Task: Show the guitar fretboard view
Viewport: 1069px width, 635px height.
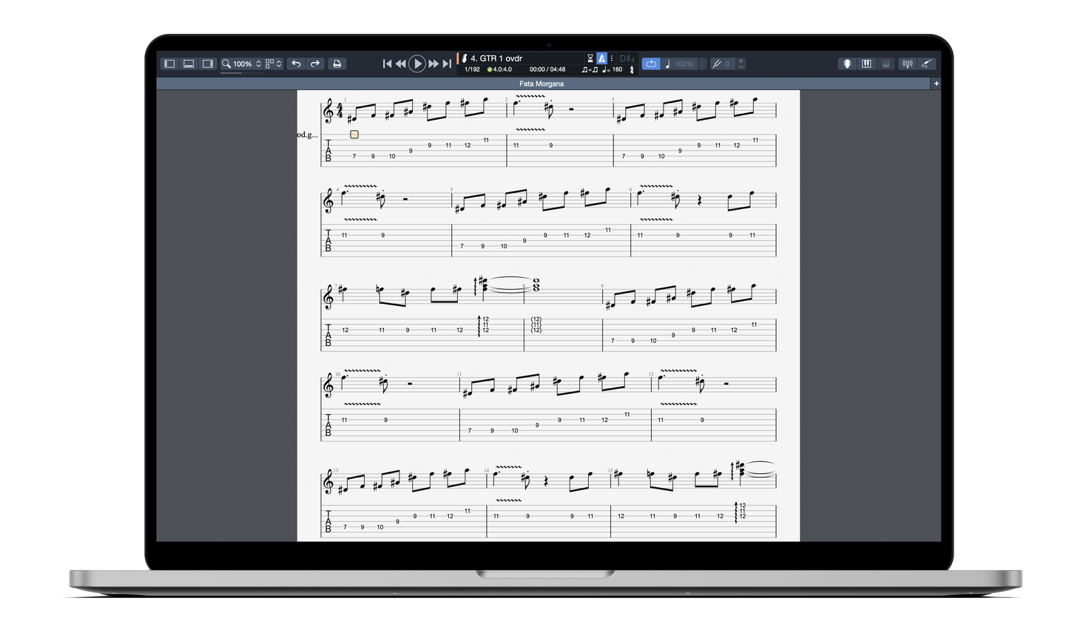Action: [847, 64]
